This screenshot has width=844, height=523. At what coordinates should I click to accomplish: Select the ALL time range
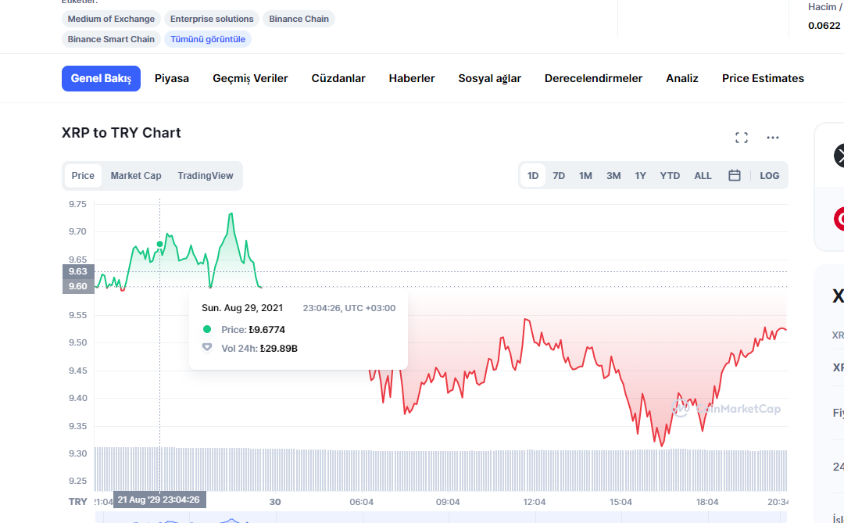[703, 176]
